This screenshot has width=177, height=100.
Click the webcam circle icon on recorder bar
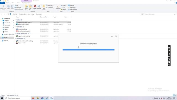(x=169, y=59)
